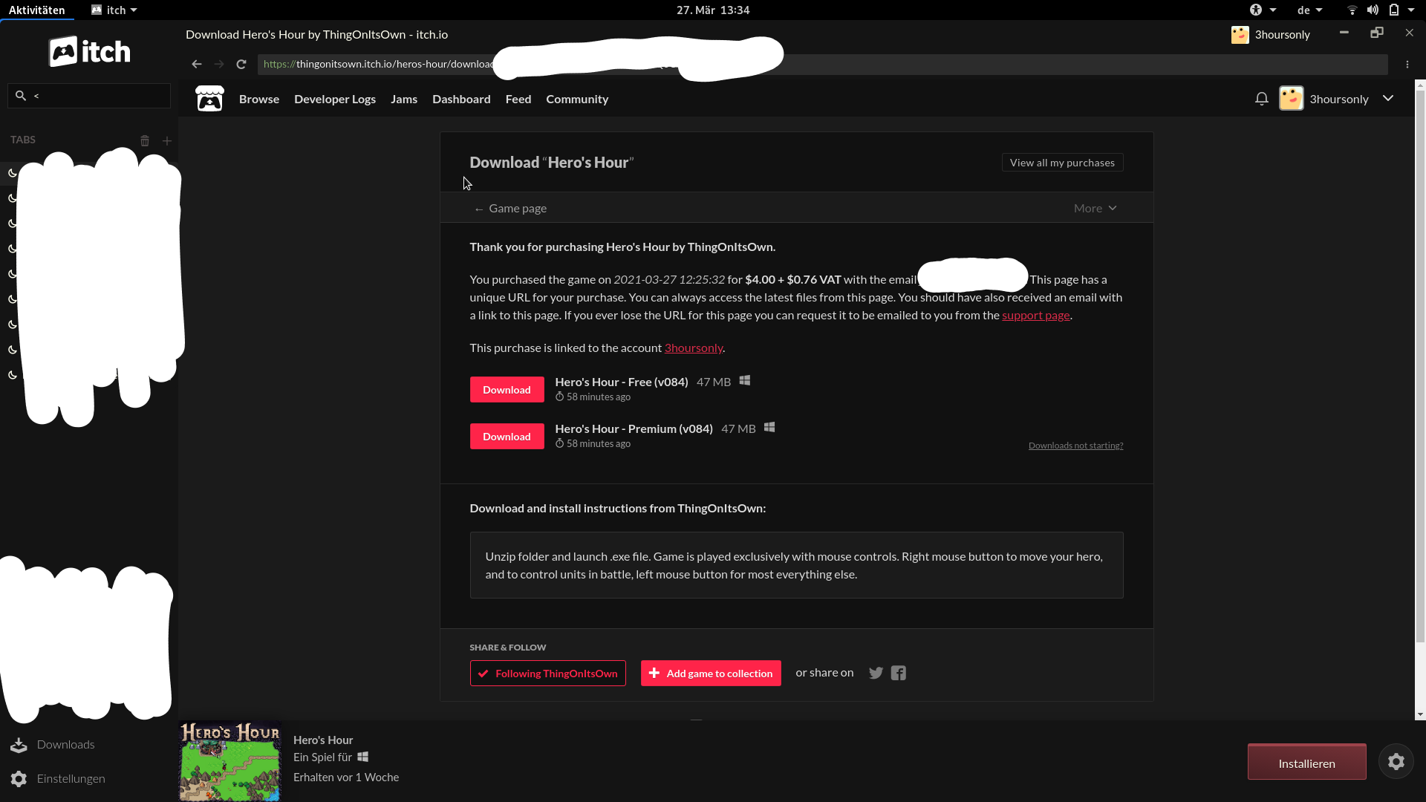Click the notifications bell icon
The height and width of the screenshot is (802, 1426).
point(1261,99)
